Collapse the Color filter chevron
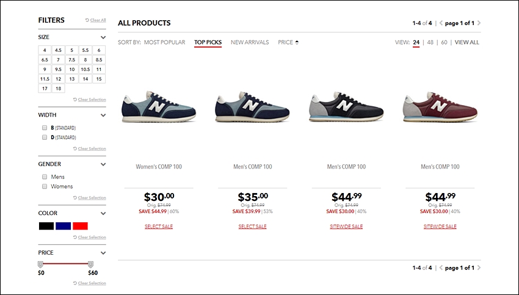 point(103,214)
